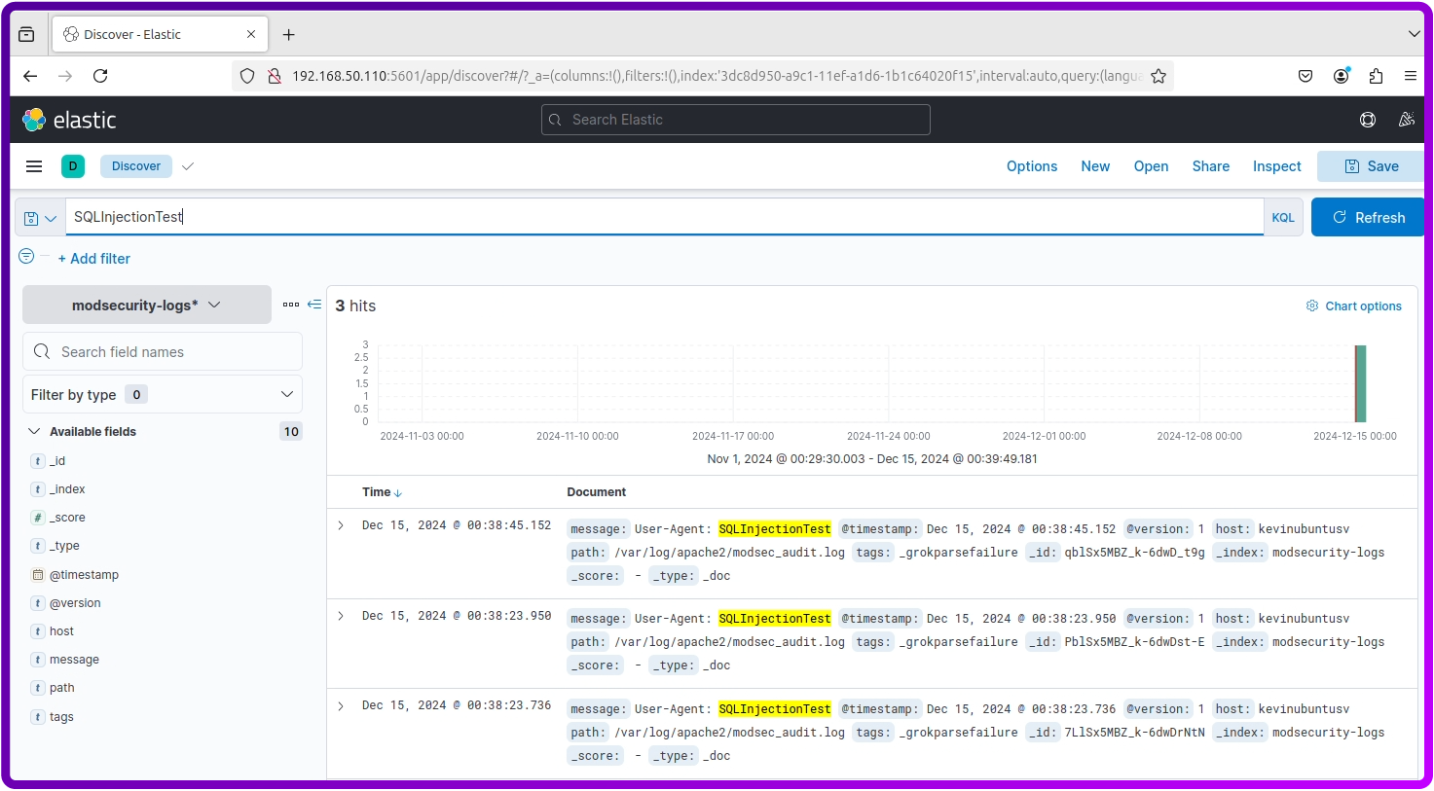This screenshot has height=791, width=1434.
Task: Click the Elastic logo home link
Action: (69, 120)
